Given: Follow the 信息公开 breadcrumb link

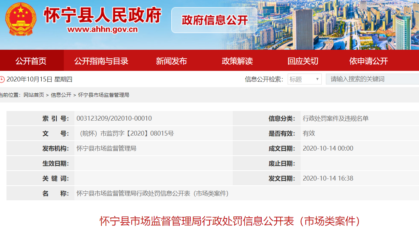Looking at the screenshot, I should [61, 95].
